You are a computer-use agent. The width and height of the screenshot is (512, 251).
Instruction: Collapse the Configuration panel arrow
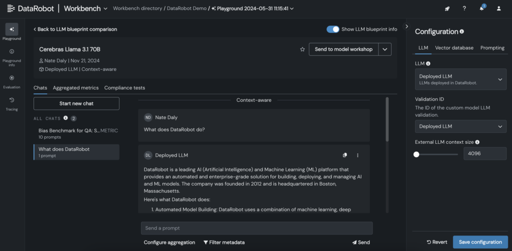(406, 26)
